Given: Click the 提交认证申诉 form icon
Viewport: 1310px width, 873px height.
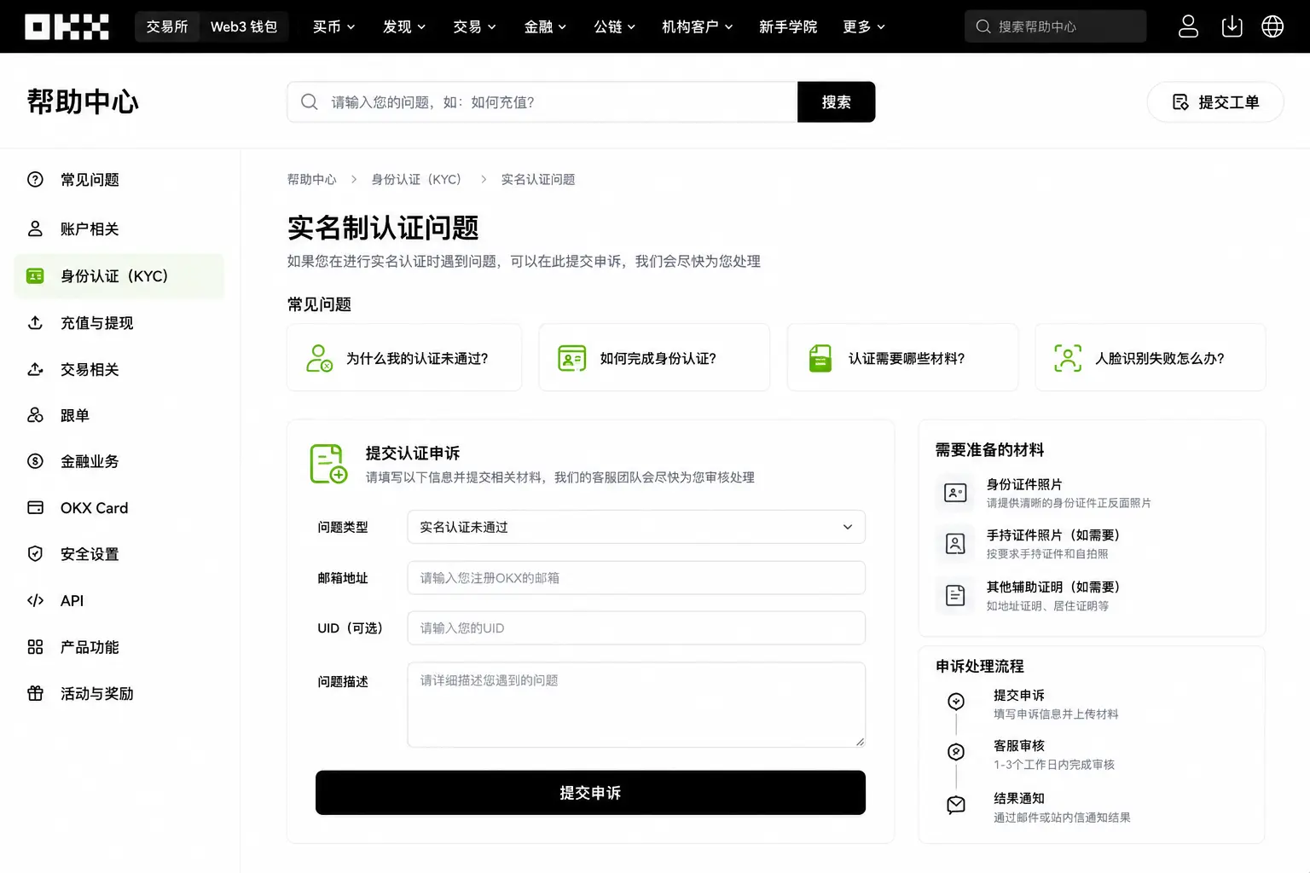Looking at the screenshot, I should click(x=328, y=464).
